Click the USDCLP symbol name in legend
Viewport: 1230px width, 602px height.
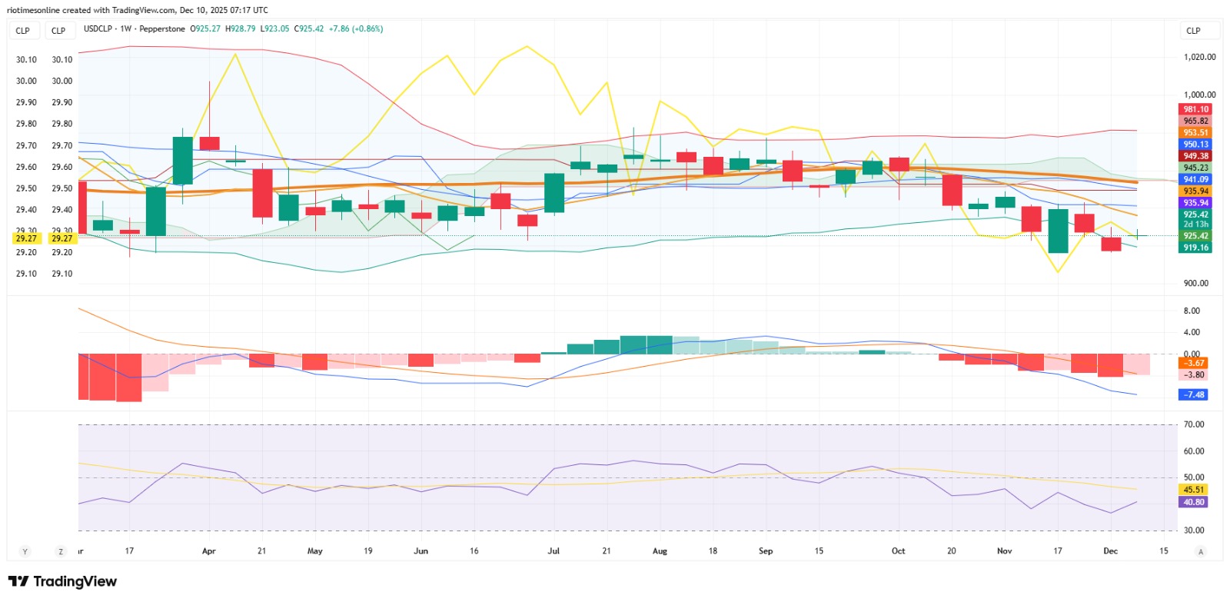point(98,29)
